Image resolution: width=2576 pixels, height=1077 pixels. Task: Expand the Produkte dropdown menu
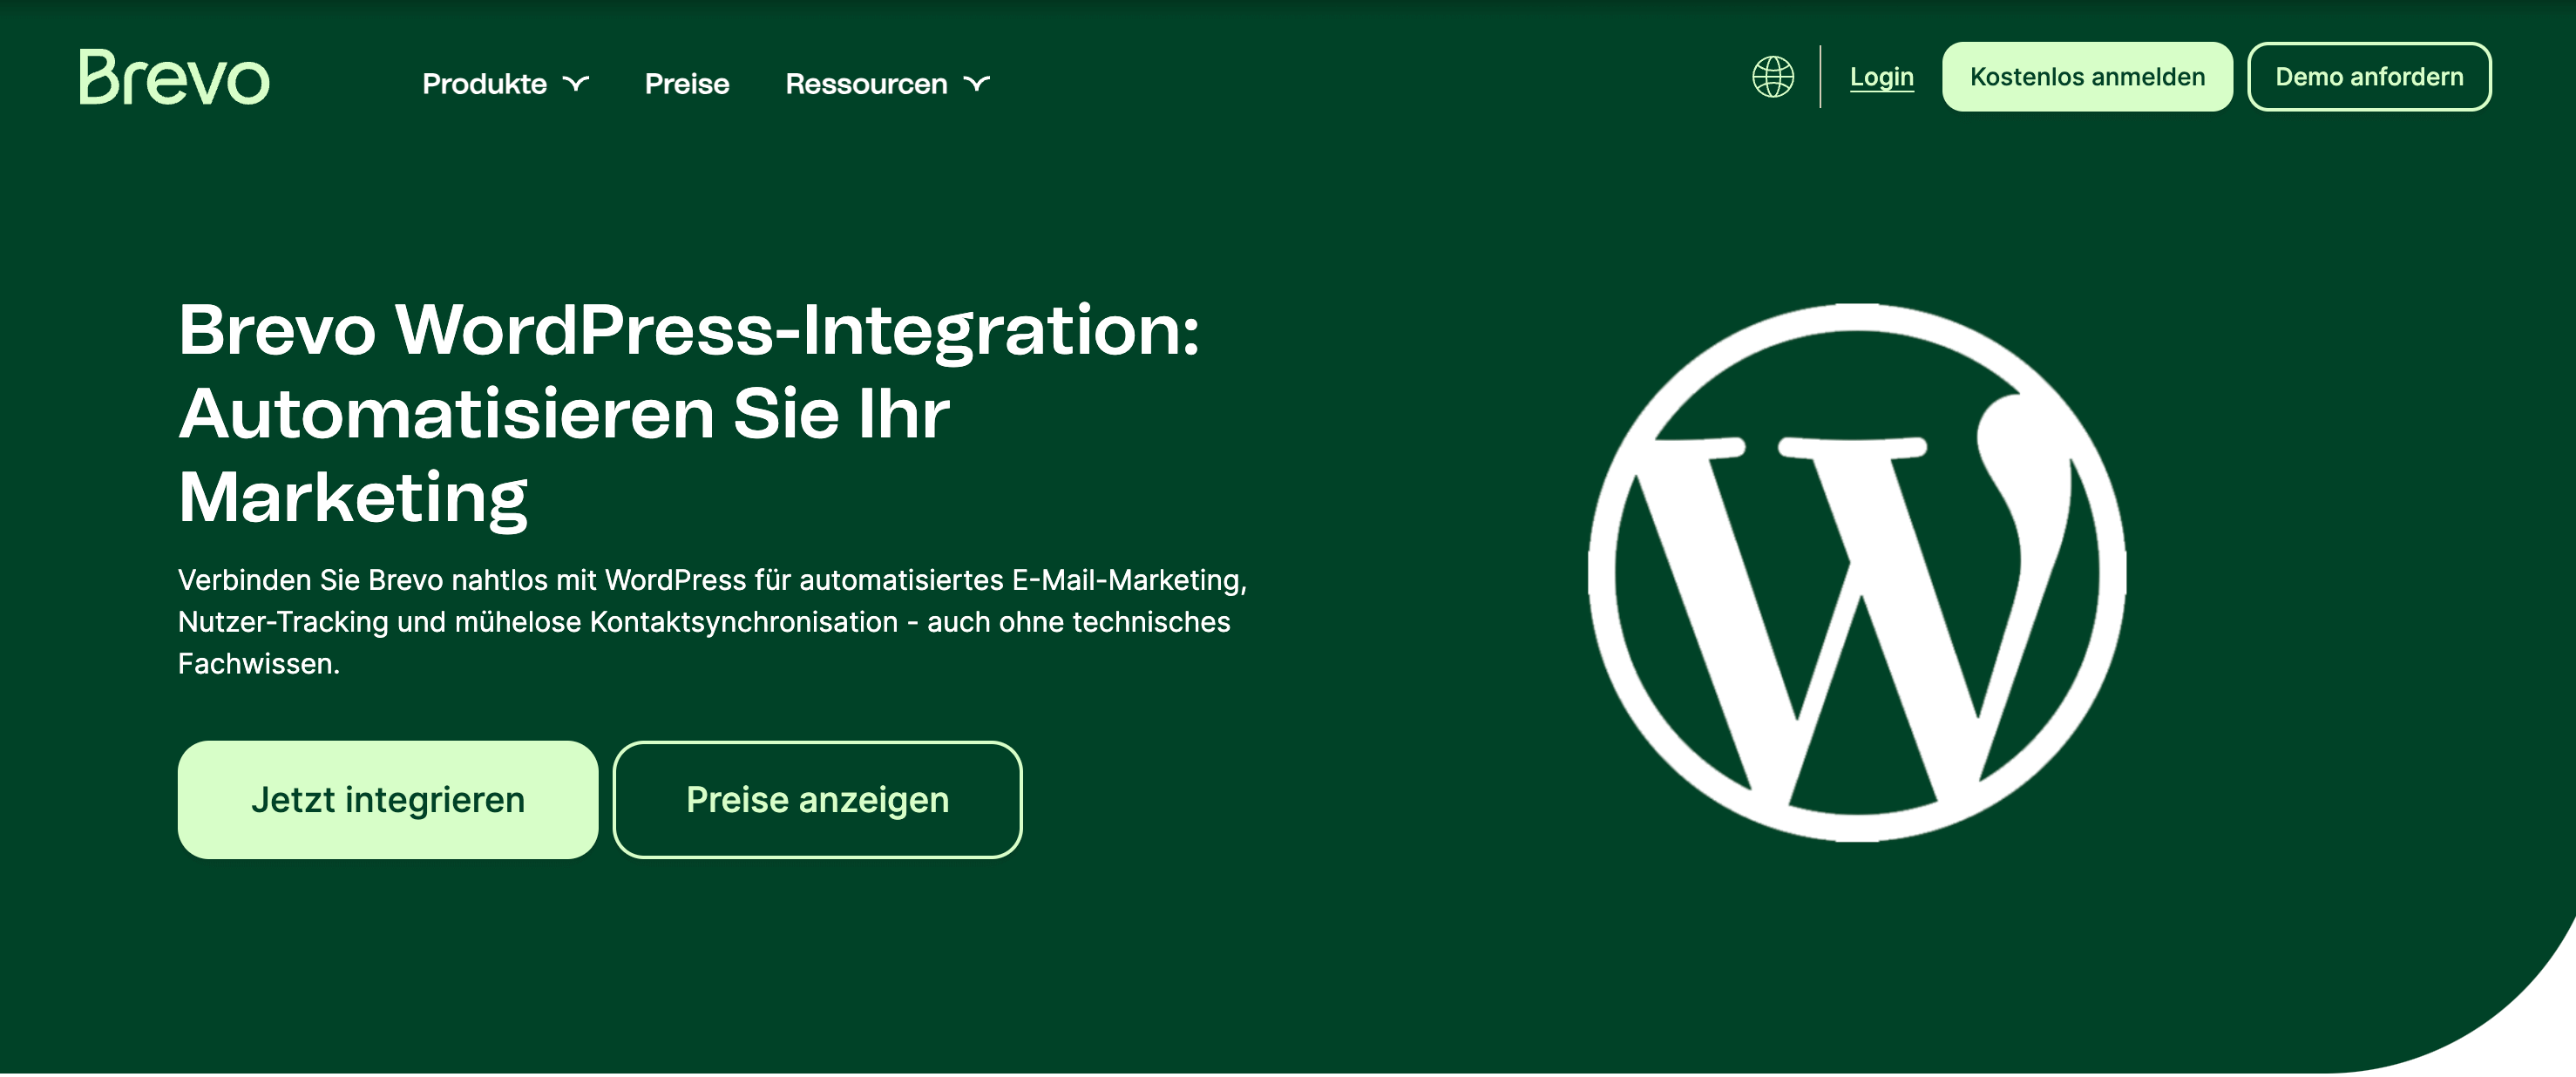tap(506, 84)
